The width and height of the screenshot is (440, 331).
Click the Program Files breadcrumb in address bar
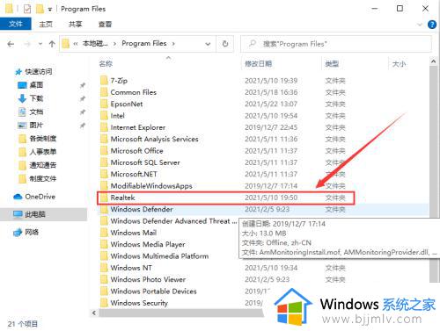[144, 44]
